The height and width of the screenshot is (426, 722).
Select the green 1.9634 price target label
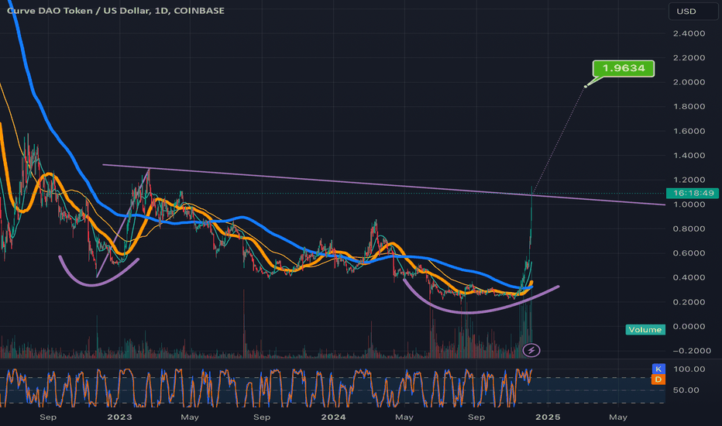tap(624, 68)
